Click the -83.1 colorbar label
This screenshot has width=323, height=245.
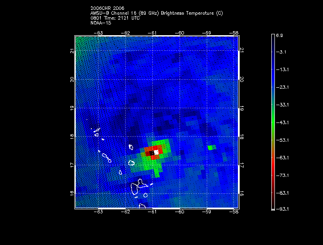[x=282, y=193]
